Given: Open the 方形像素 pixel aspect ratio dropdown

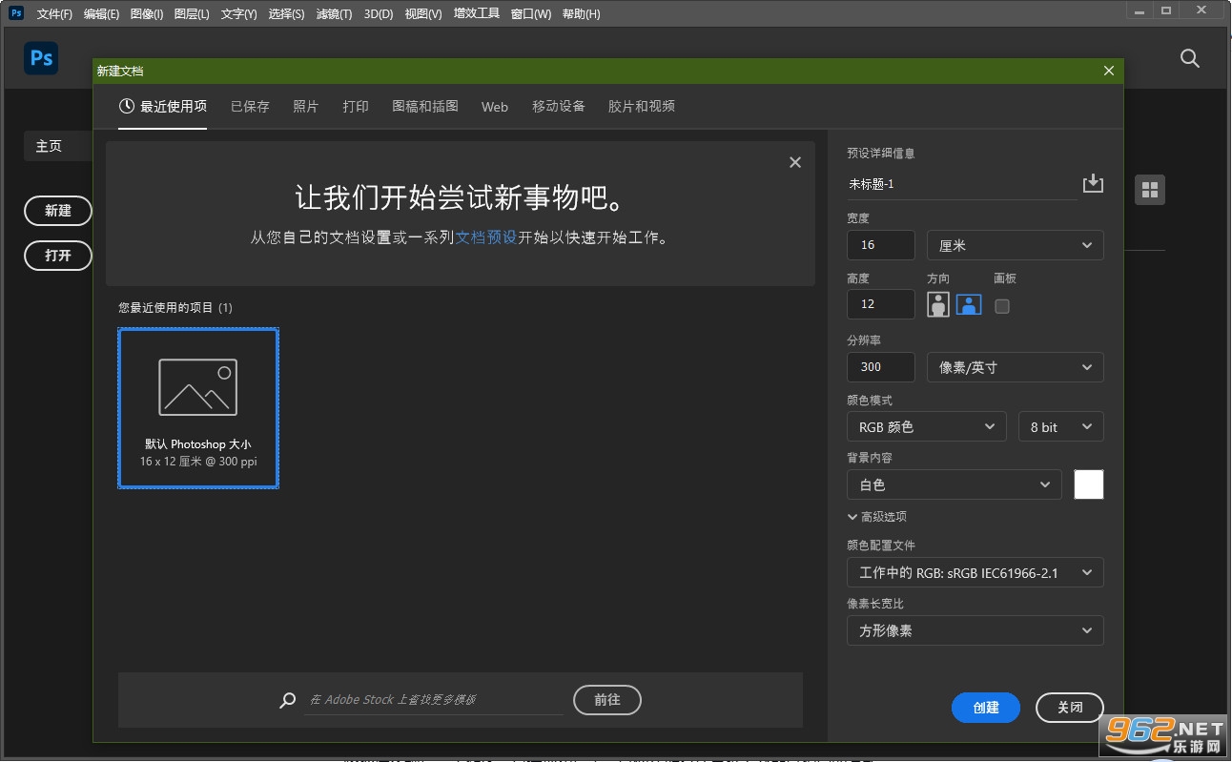Looking at the screenshot, I should [975, 630].
